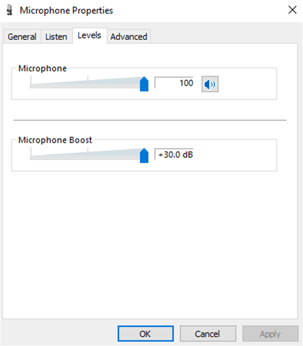Switch to the Listen tab
Screen dimensions: 303x346
pyautogui.click(x=56, y=36)
